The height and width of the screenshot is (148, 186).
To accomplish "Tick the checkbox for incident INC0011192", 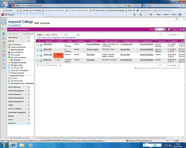I will tap(38, 55).
